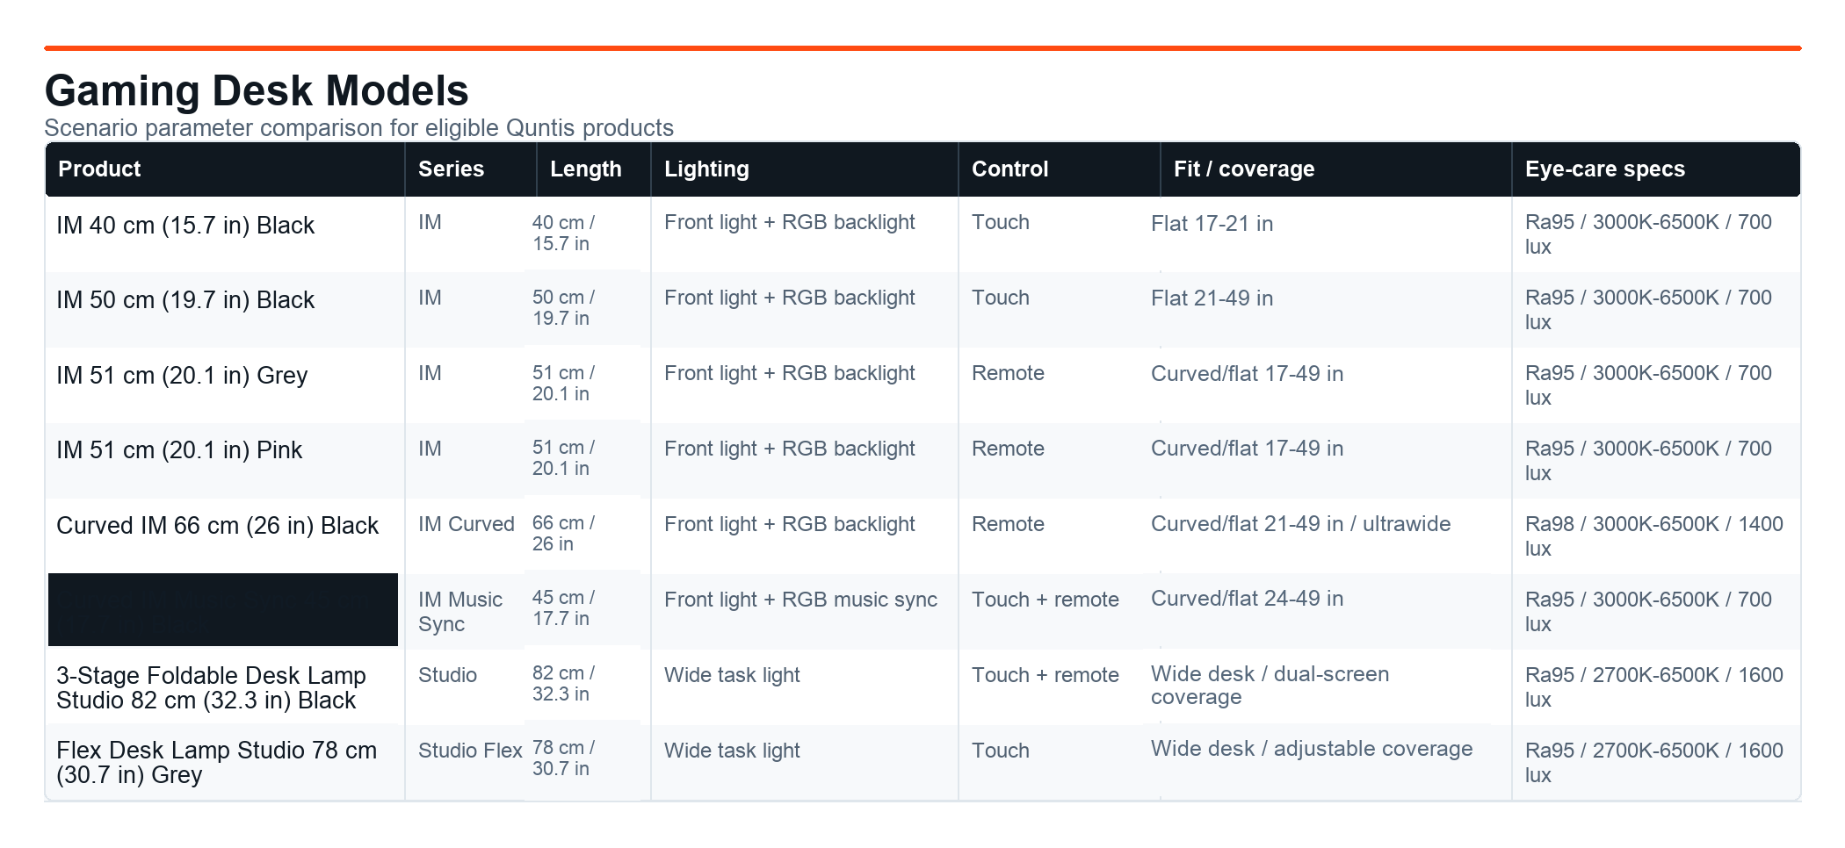The width and height of the screenshot is (1845, 848).
Task: Click the 78 cm / 30.7 in length cell
Action: pyautogui.click(x=563, y=758)
